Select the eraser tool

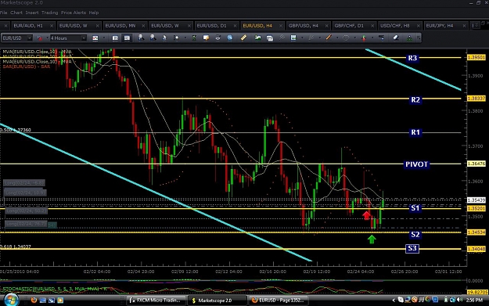[x=395, y=38]
